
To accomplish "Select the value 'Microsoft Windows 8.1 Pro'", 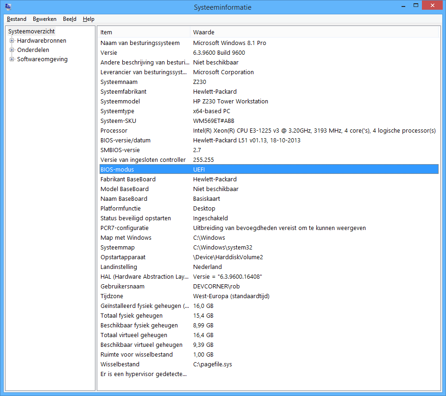I will pos(230,43).
